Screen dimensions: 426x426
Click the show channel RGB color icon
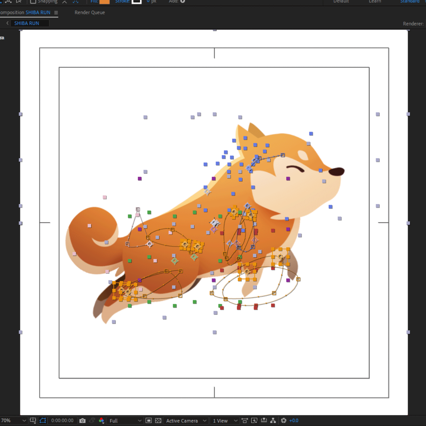pos(102,421)
